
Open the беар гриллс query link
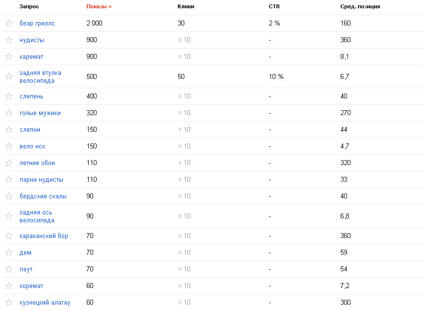(x=37, y=23)
